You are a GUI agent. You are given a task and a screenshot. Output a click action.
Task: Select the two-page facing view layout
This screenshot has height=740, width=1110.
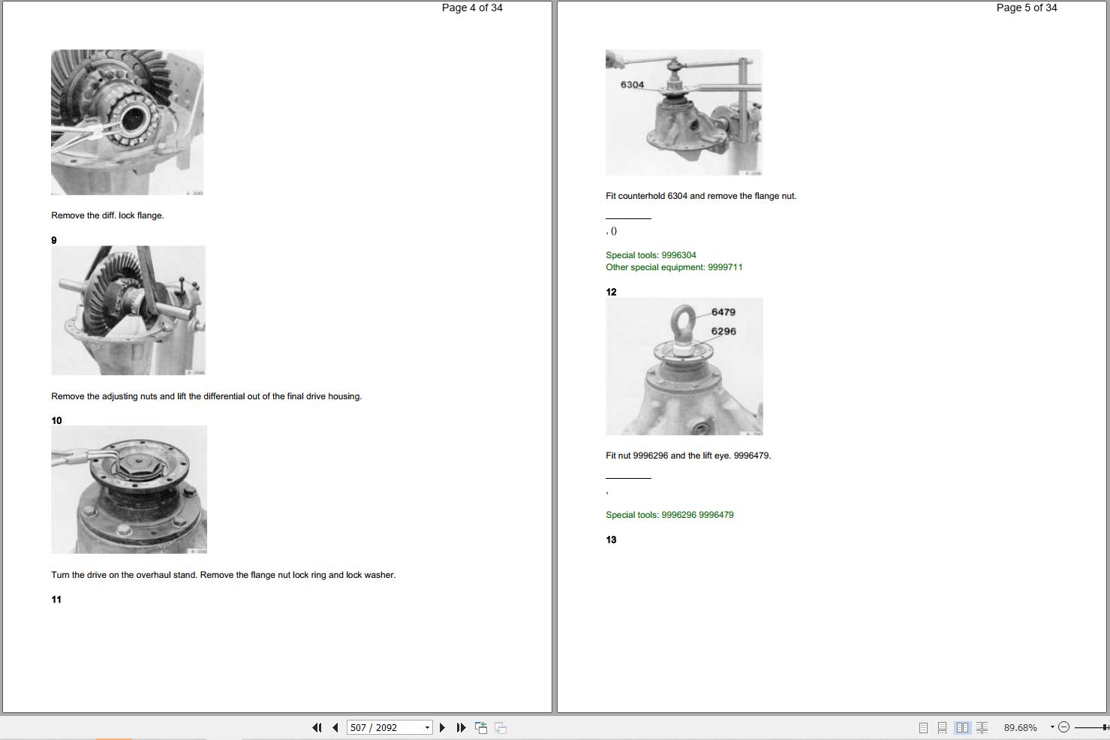[x=962, y=727]
